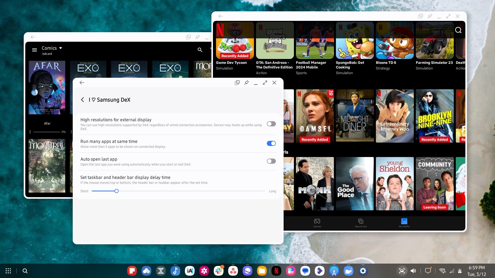The height and width of the screenshot is (278, 495).
Task: Go back using chevron beside I ♡ Samsung DeX
Action: (x=82, y=100)
